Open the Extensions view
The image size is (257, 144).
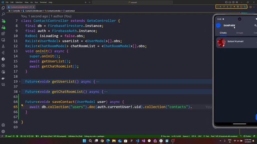3,34
